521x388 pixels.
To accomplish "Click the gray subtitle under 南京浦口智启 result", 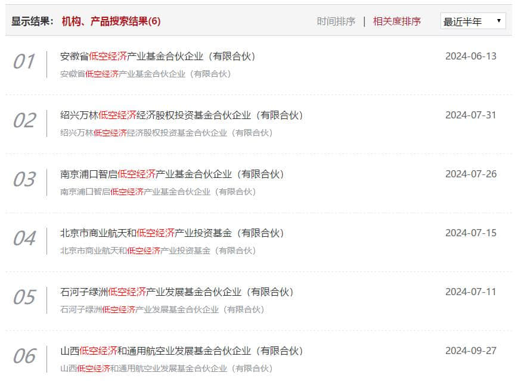I will (x=158, y=192).
